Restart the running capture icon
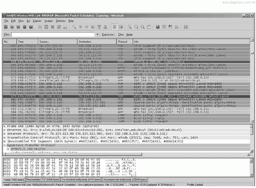Screen dimensions: 256x188 (x=31, y=27)
